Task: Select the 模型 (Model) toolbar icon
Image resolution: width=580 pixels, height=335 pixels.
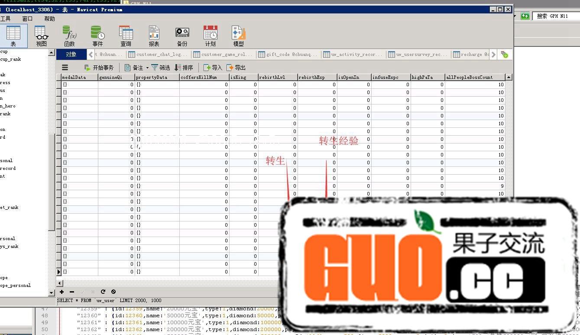Action: click(x=238, y=36)
